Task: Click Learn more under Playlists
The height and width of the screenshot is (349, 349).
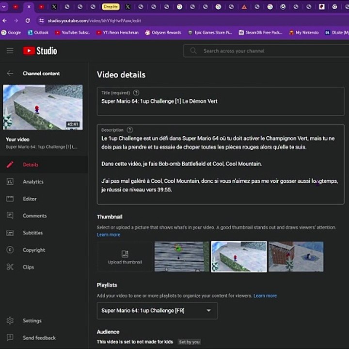Action: (x=265, y=296)
